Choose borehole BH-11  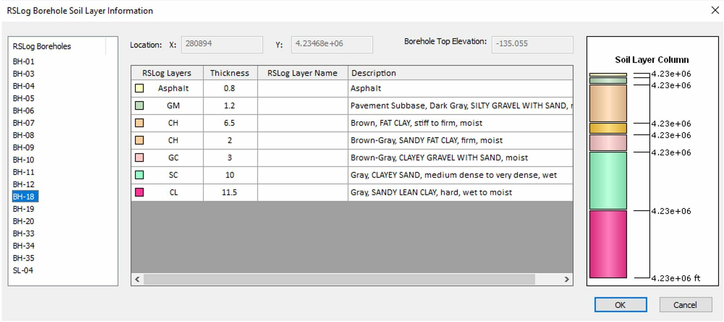tap(23, 172)
